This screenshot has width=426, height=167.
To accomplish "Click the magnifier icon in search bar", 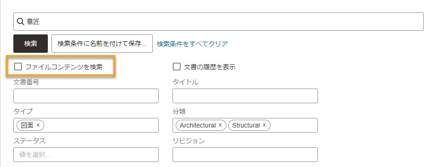I will (21, 22).
